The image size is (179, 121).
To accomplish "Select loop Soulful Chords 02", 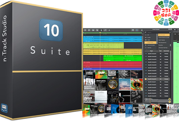I will [x=157, y=57].
